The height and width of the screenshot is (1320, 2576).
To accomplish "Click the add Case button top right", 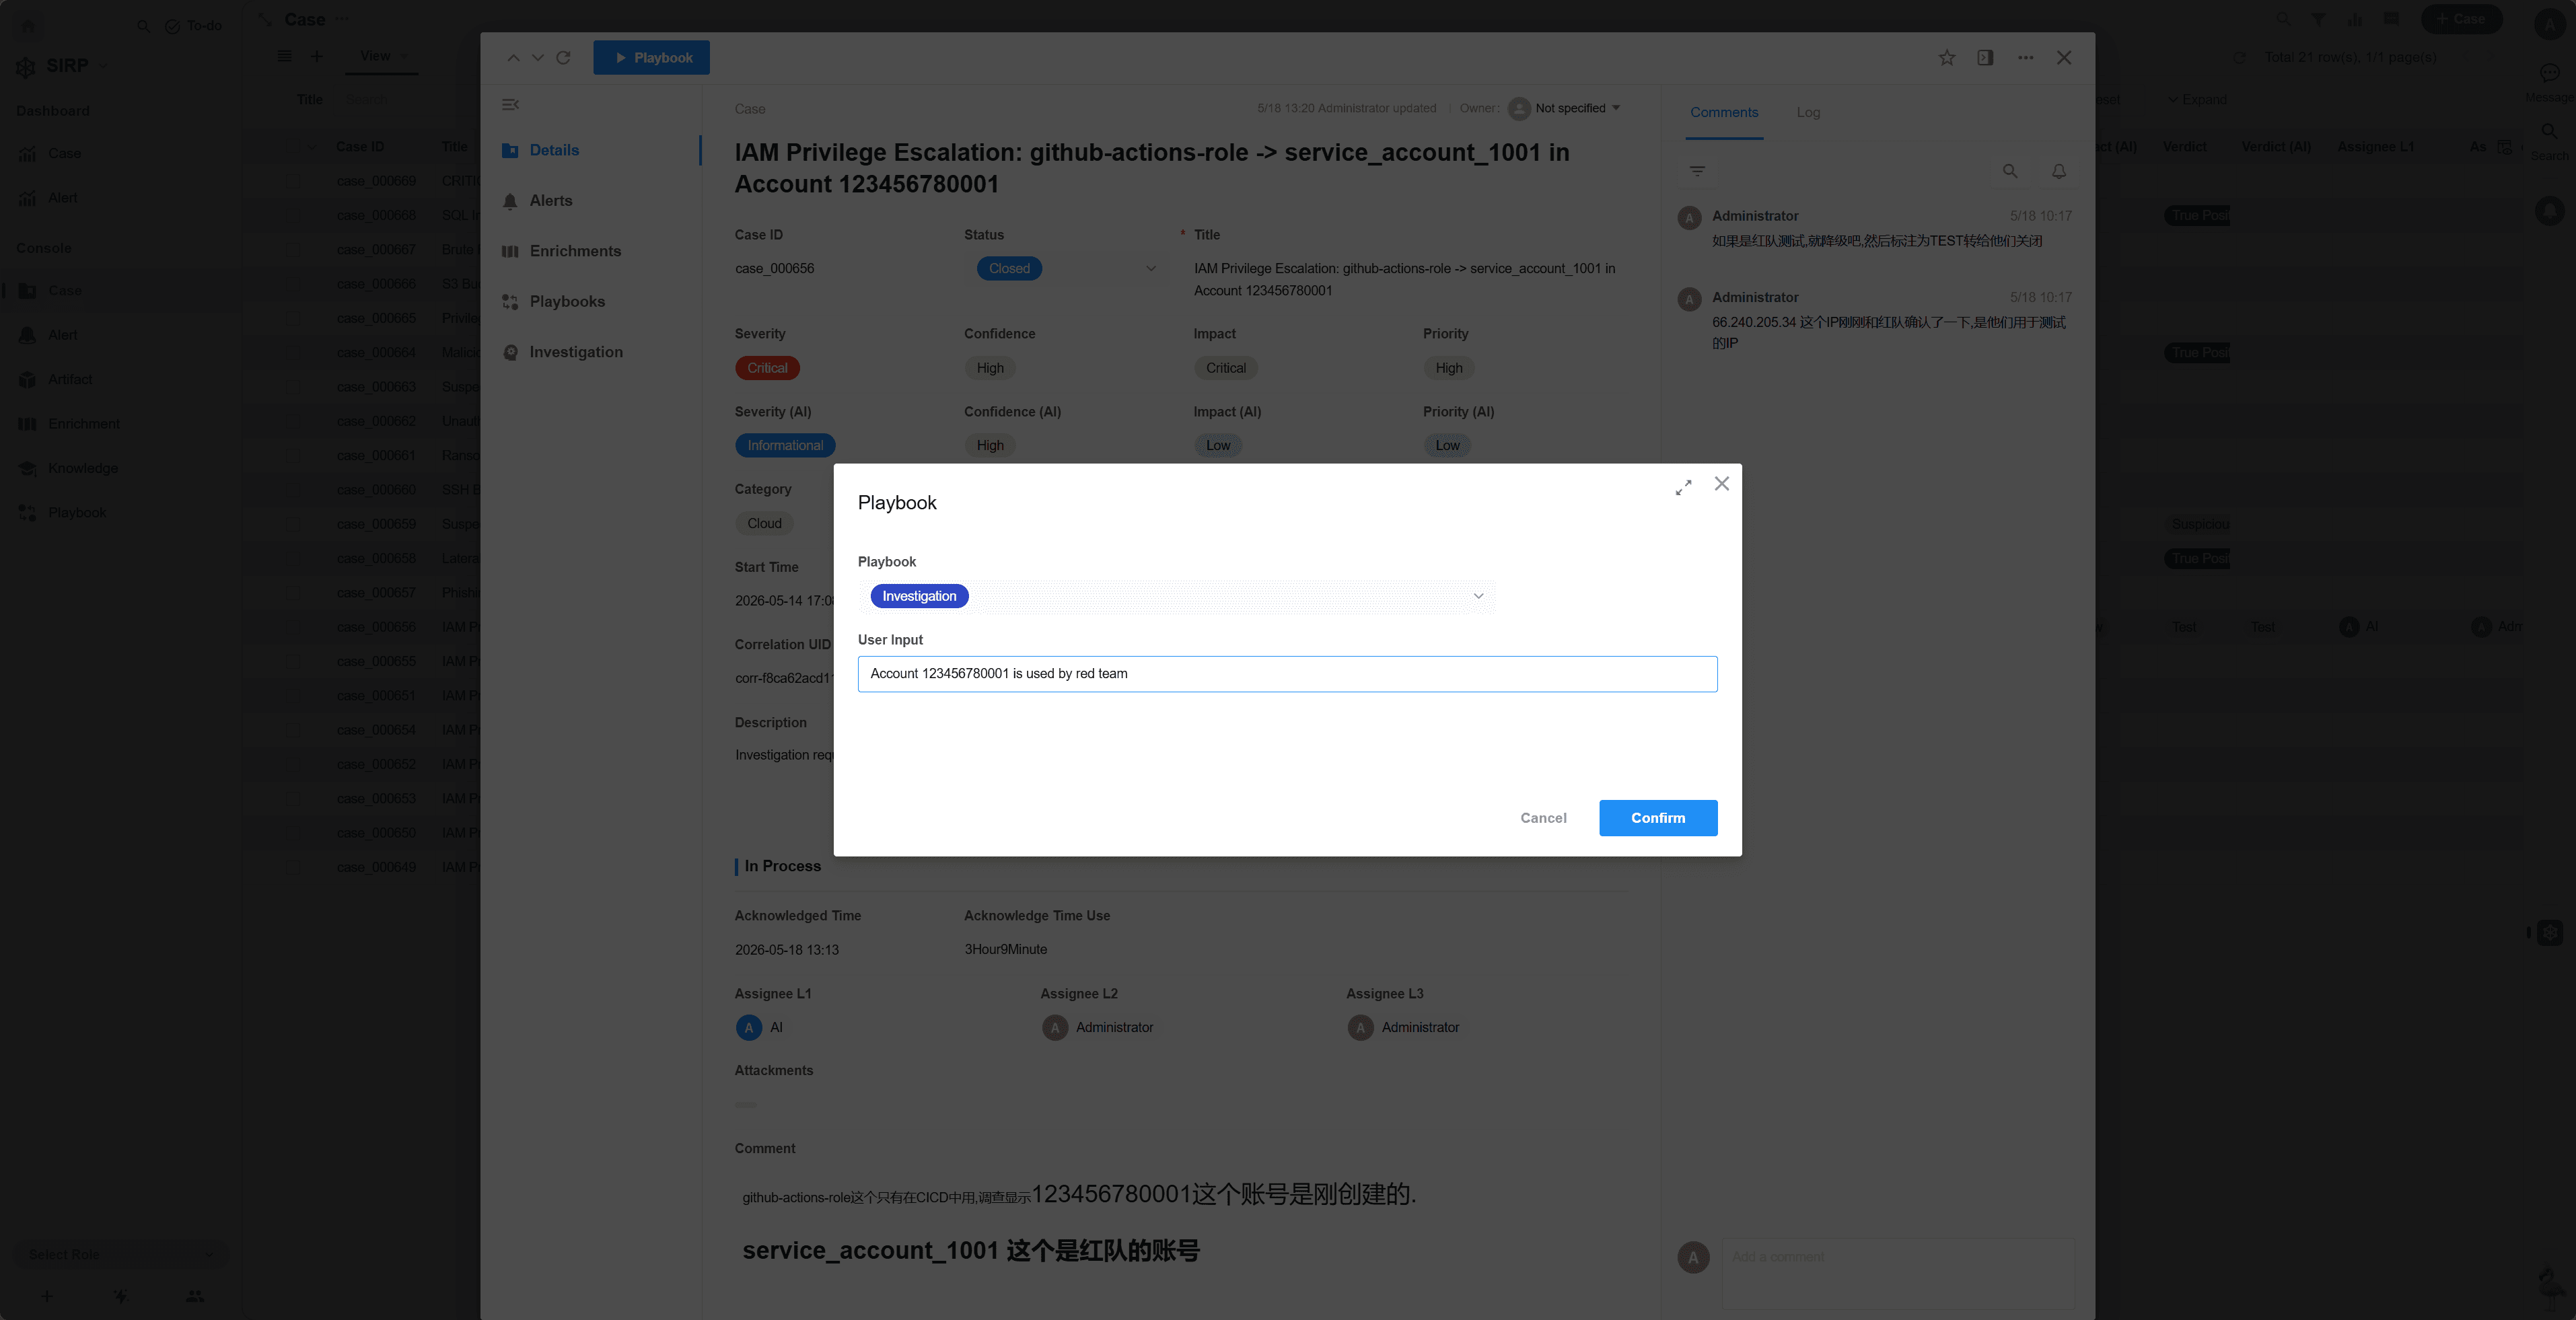I will tap(2461, 19).
